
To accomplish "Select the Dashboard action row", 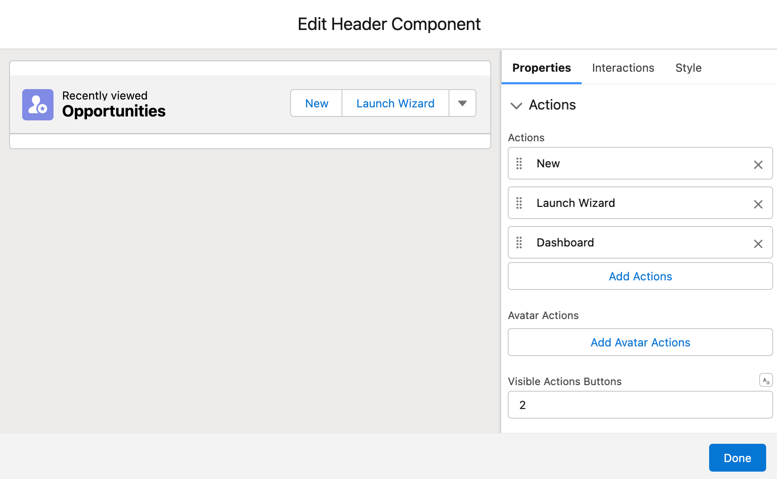I will coord(640,243).
